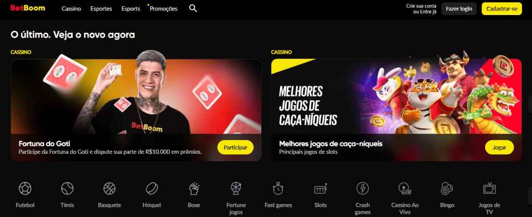
Task: Select the Fast games stopwatch icon
Action: (x=278, y=188)
